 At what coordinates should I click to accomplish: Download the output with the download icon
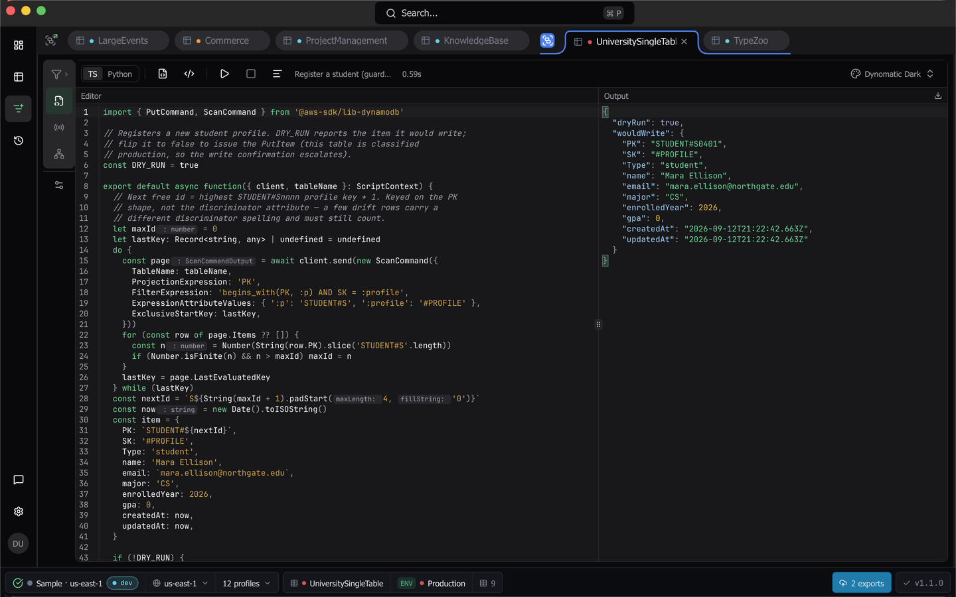pyautogui.click(x=938, y=96)
